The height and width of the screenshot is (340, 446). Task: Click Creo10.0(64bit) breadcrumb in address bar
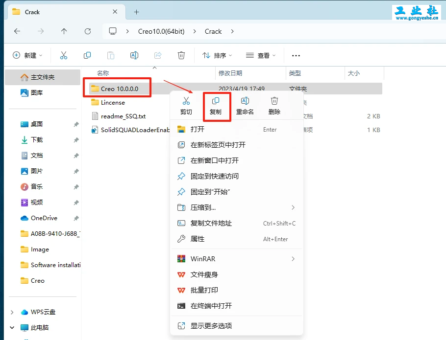pos(161,31)
